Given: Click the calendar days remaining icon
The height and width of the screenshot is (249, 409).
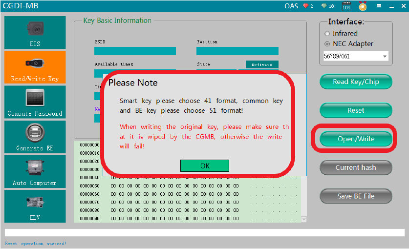Looking at the screenshot, I should point(346,6).
